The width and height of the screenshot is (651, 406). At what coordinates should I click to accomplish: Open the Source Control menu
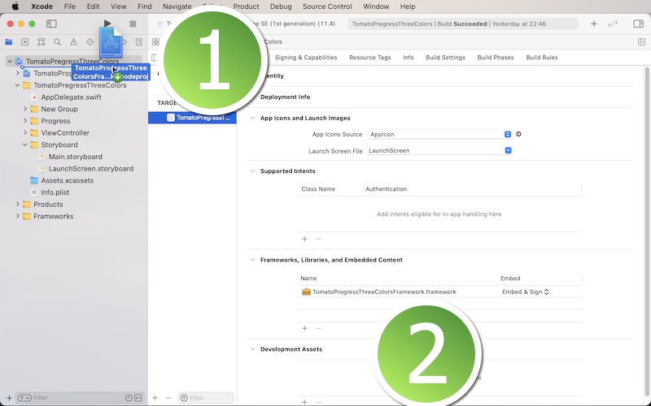(x=327, y=6)
